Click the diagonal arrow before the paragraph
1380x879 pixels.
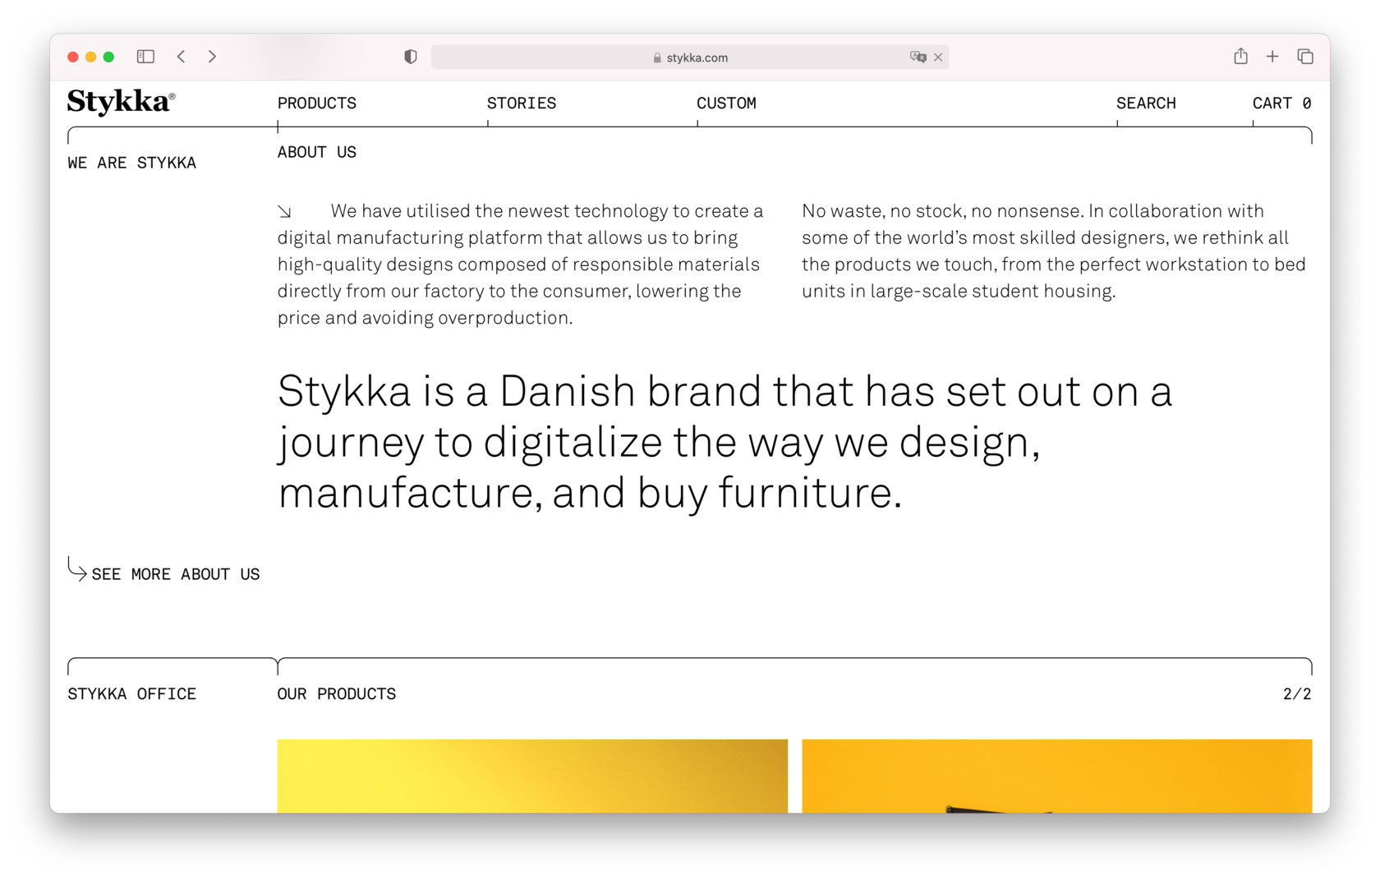point(284,212)
